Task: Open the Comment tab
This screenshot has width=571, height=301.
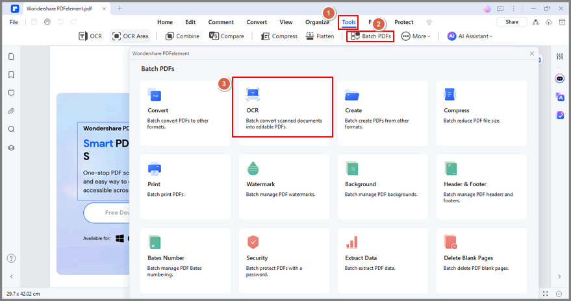Action: (221, 22)
